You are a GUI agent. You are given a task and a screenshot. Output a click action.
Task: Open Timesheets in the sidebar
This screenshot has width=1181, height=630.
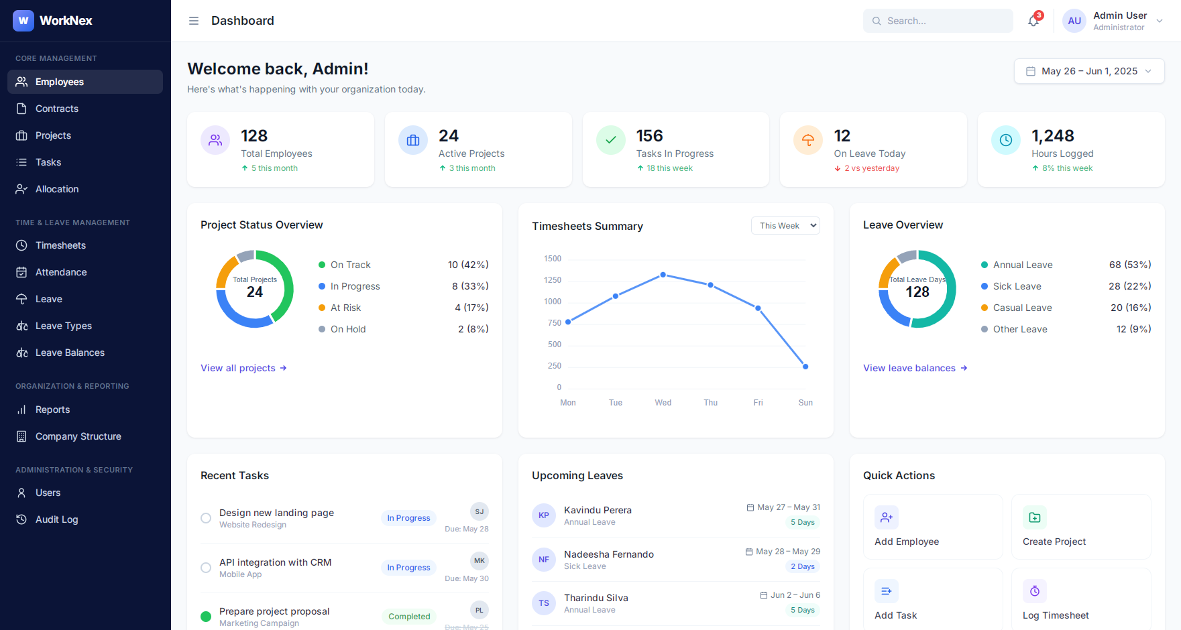tap(85, 245)
